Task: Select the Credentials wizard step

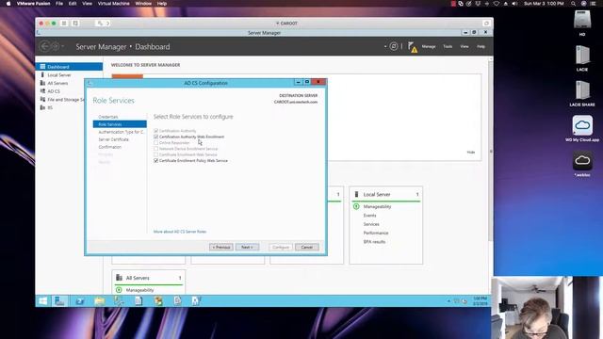Action: click(108, 117)
